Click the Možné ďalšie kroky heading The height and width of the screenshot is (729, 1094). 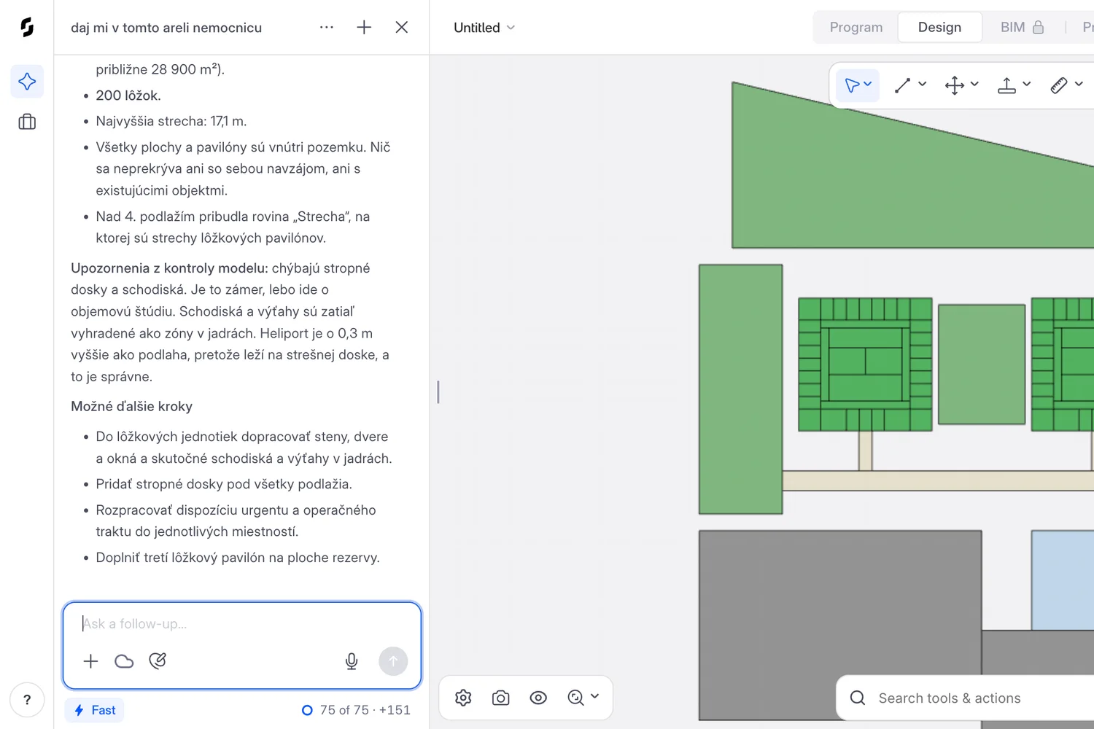coord(131,407)
